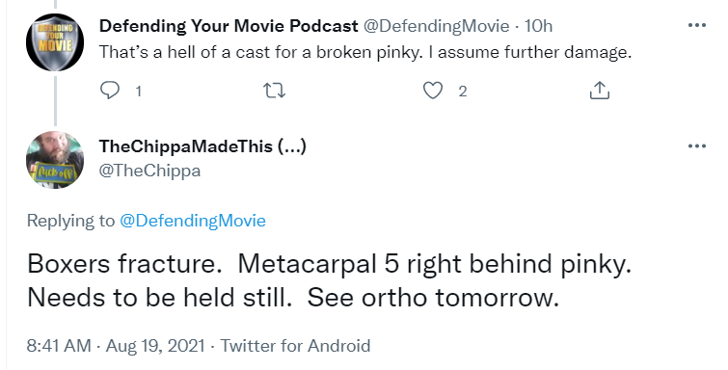Retweet the Defending Your Movie Podcast tweet
Screen dimensions: 728x370
pyautogui.click(x=274, y=91)
